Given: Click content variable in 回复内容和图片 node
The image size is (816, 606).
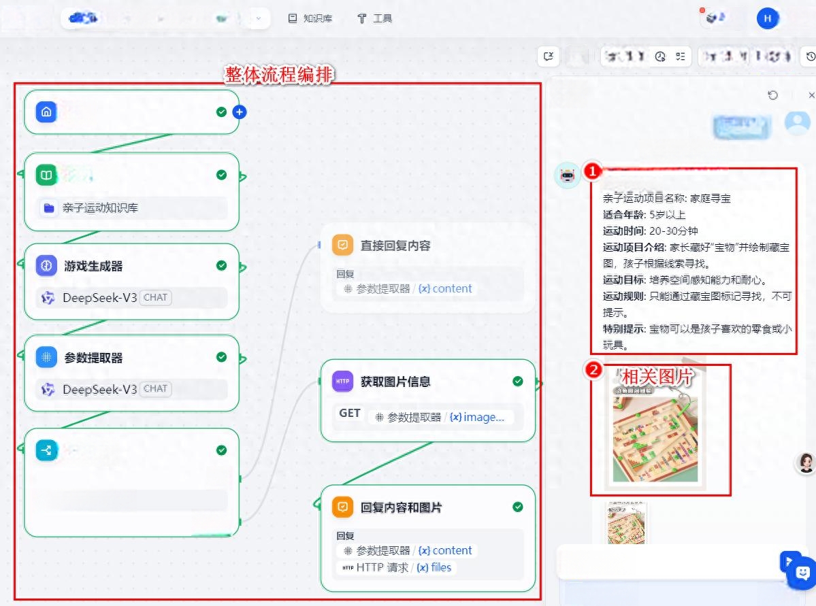Looking at the screenshot, I should tap(446, 550).
